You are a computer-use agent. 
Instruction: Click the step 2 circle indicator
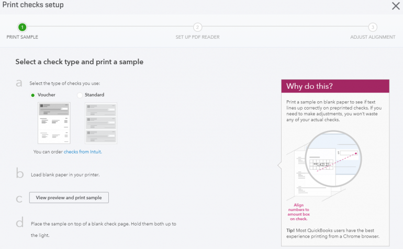(x=197, y=27)
